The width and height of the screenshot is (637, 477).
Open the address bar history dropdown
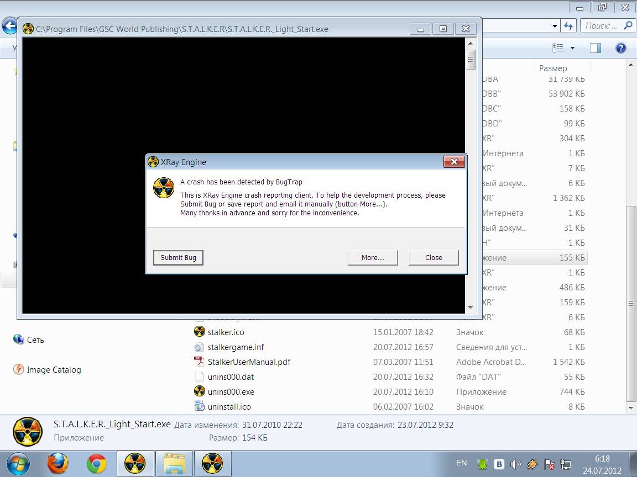click(x=555, y=26)
